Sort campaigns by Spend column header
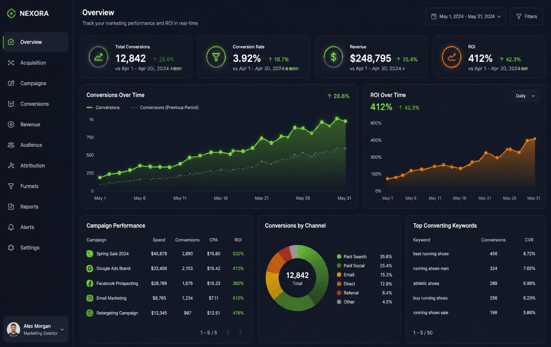 pyautogui.click(x=159, y=240)
